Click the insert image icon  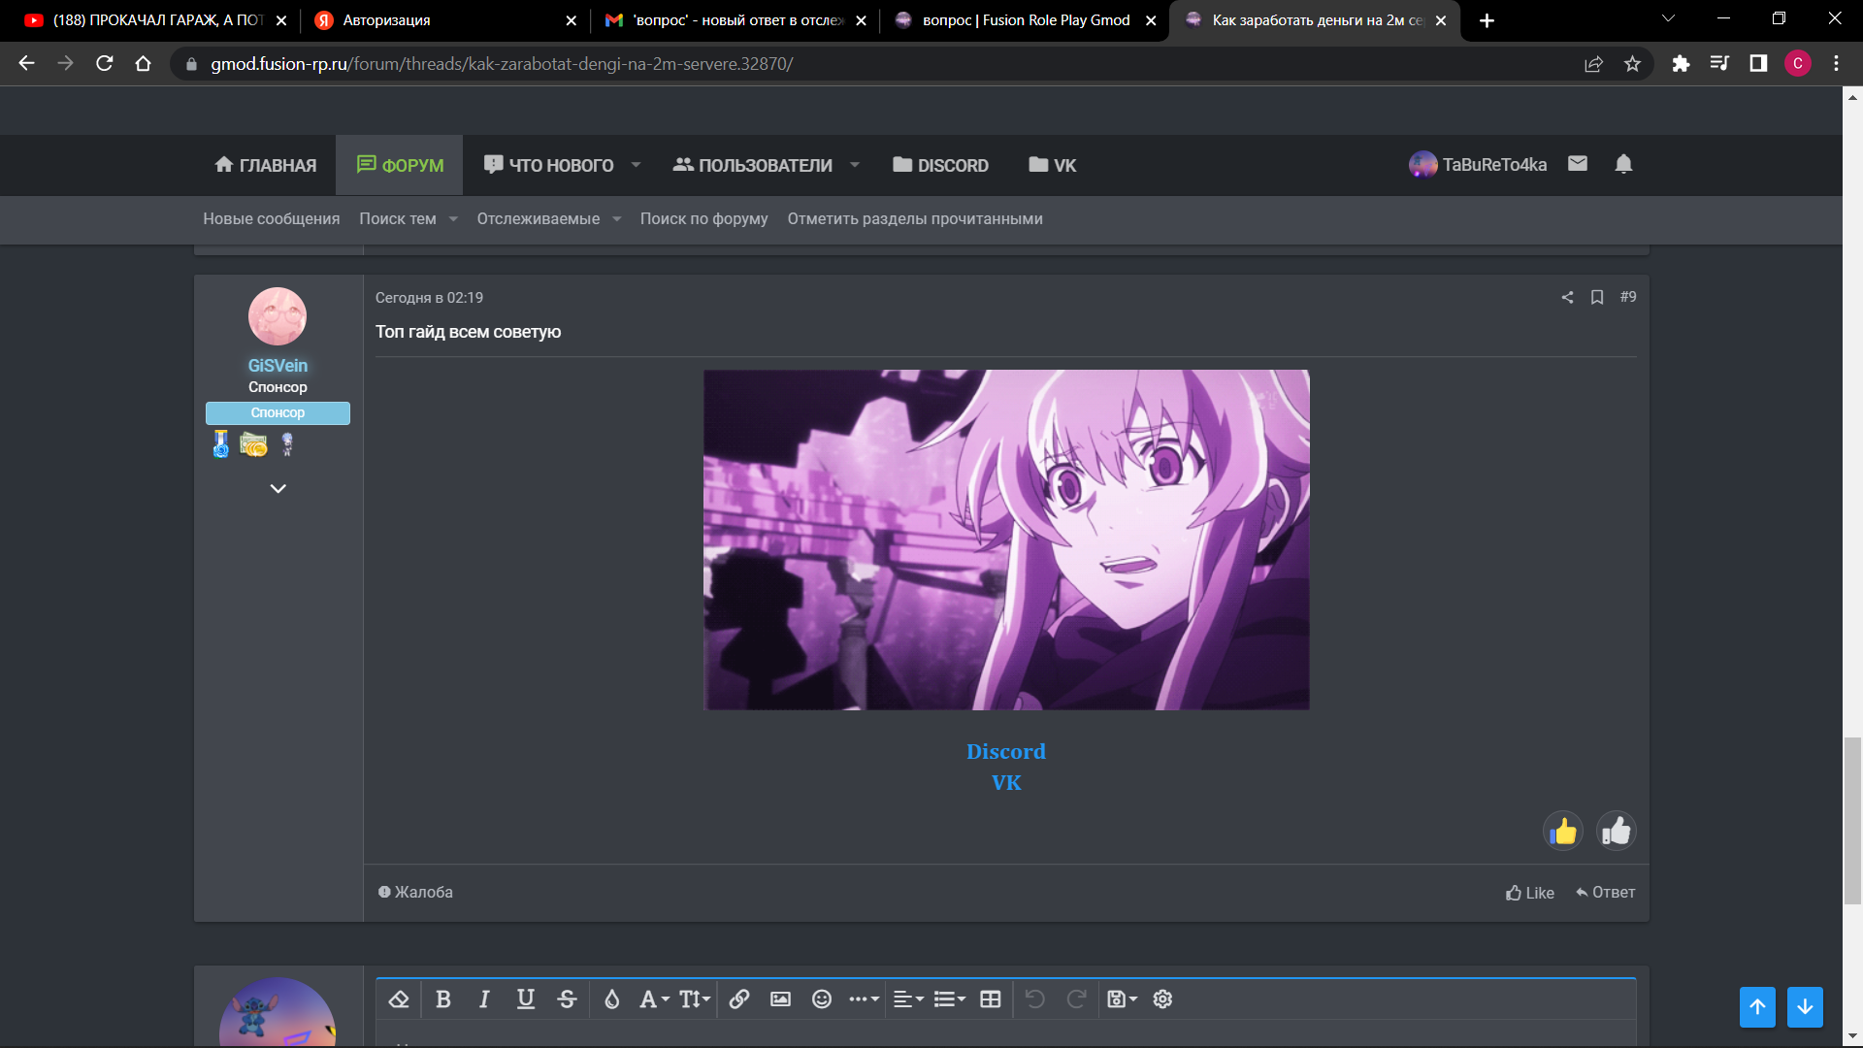(x=780, y=999)
